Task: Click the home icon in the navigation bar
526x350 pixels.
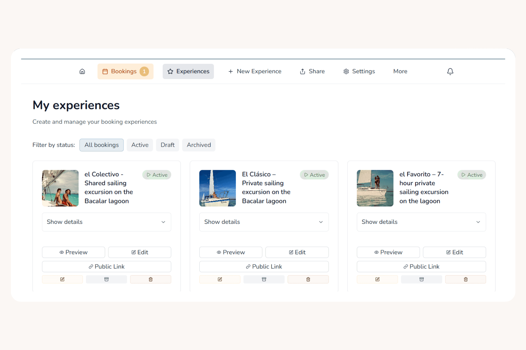Action: pyautogui.click(x=82, y=71)
